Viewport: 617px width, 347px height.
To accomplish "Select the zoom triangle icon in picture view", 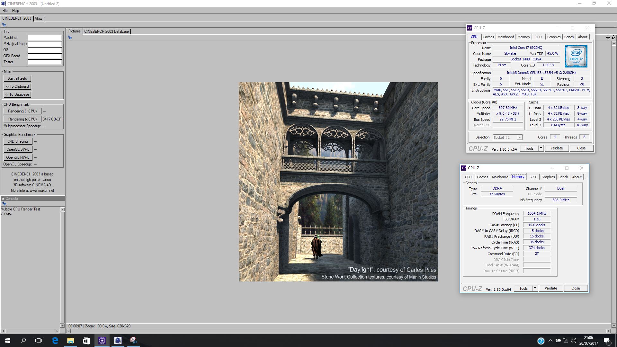I will pyautogui.click(x=613, y=38).
